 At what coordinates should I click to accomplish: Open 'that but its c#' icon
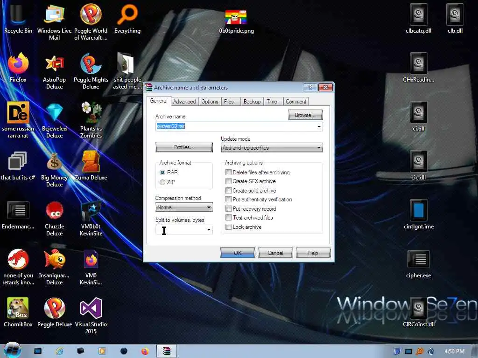(18, 165)
